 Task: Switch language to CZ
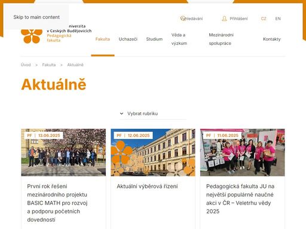[264, 18]
